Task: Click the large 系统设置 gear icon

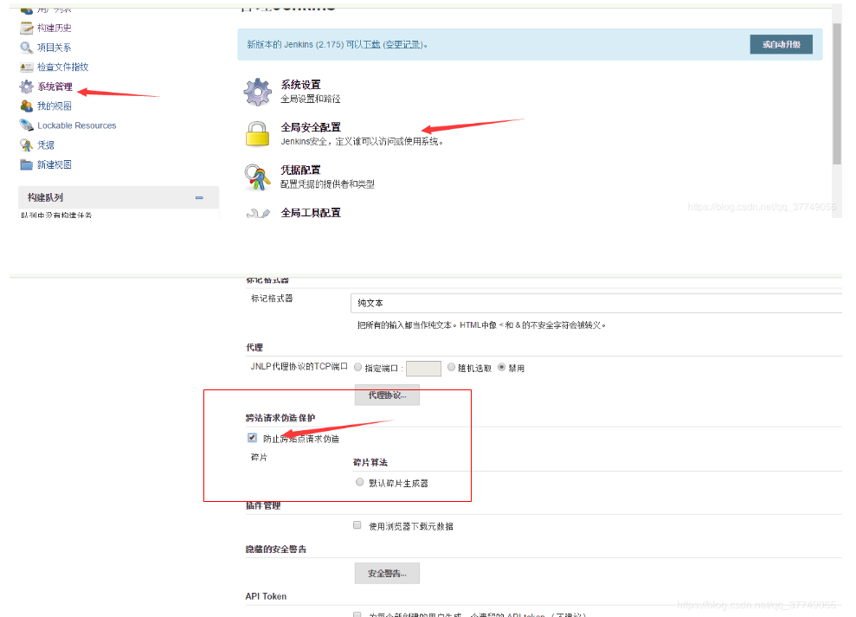Action: click(x=257, y=92)
